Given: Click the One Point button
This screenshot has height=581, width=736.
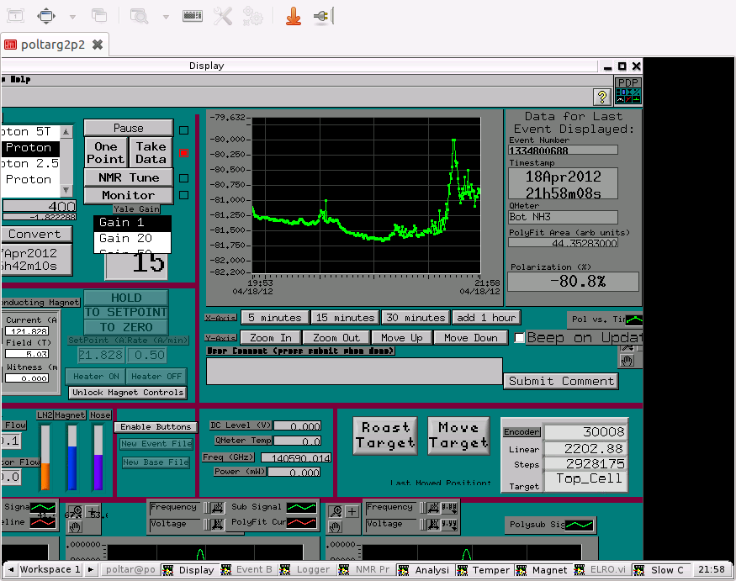Looking at the screenshot, I should 106,152.
